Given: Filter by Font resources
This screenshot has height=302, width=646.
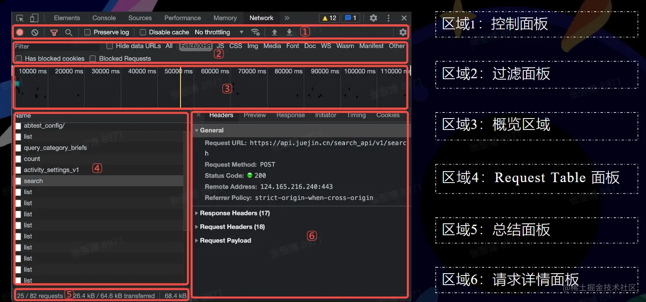Looking at the screenshot, I should 293,46.
